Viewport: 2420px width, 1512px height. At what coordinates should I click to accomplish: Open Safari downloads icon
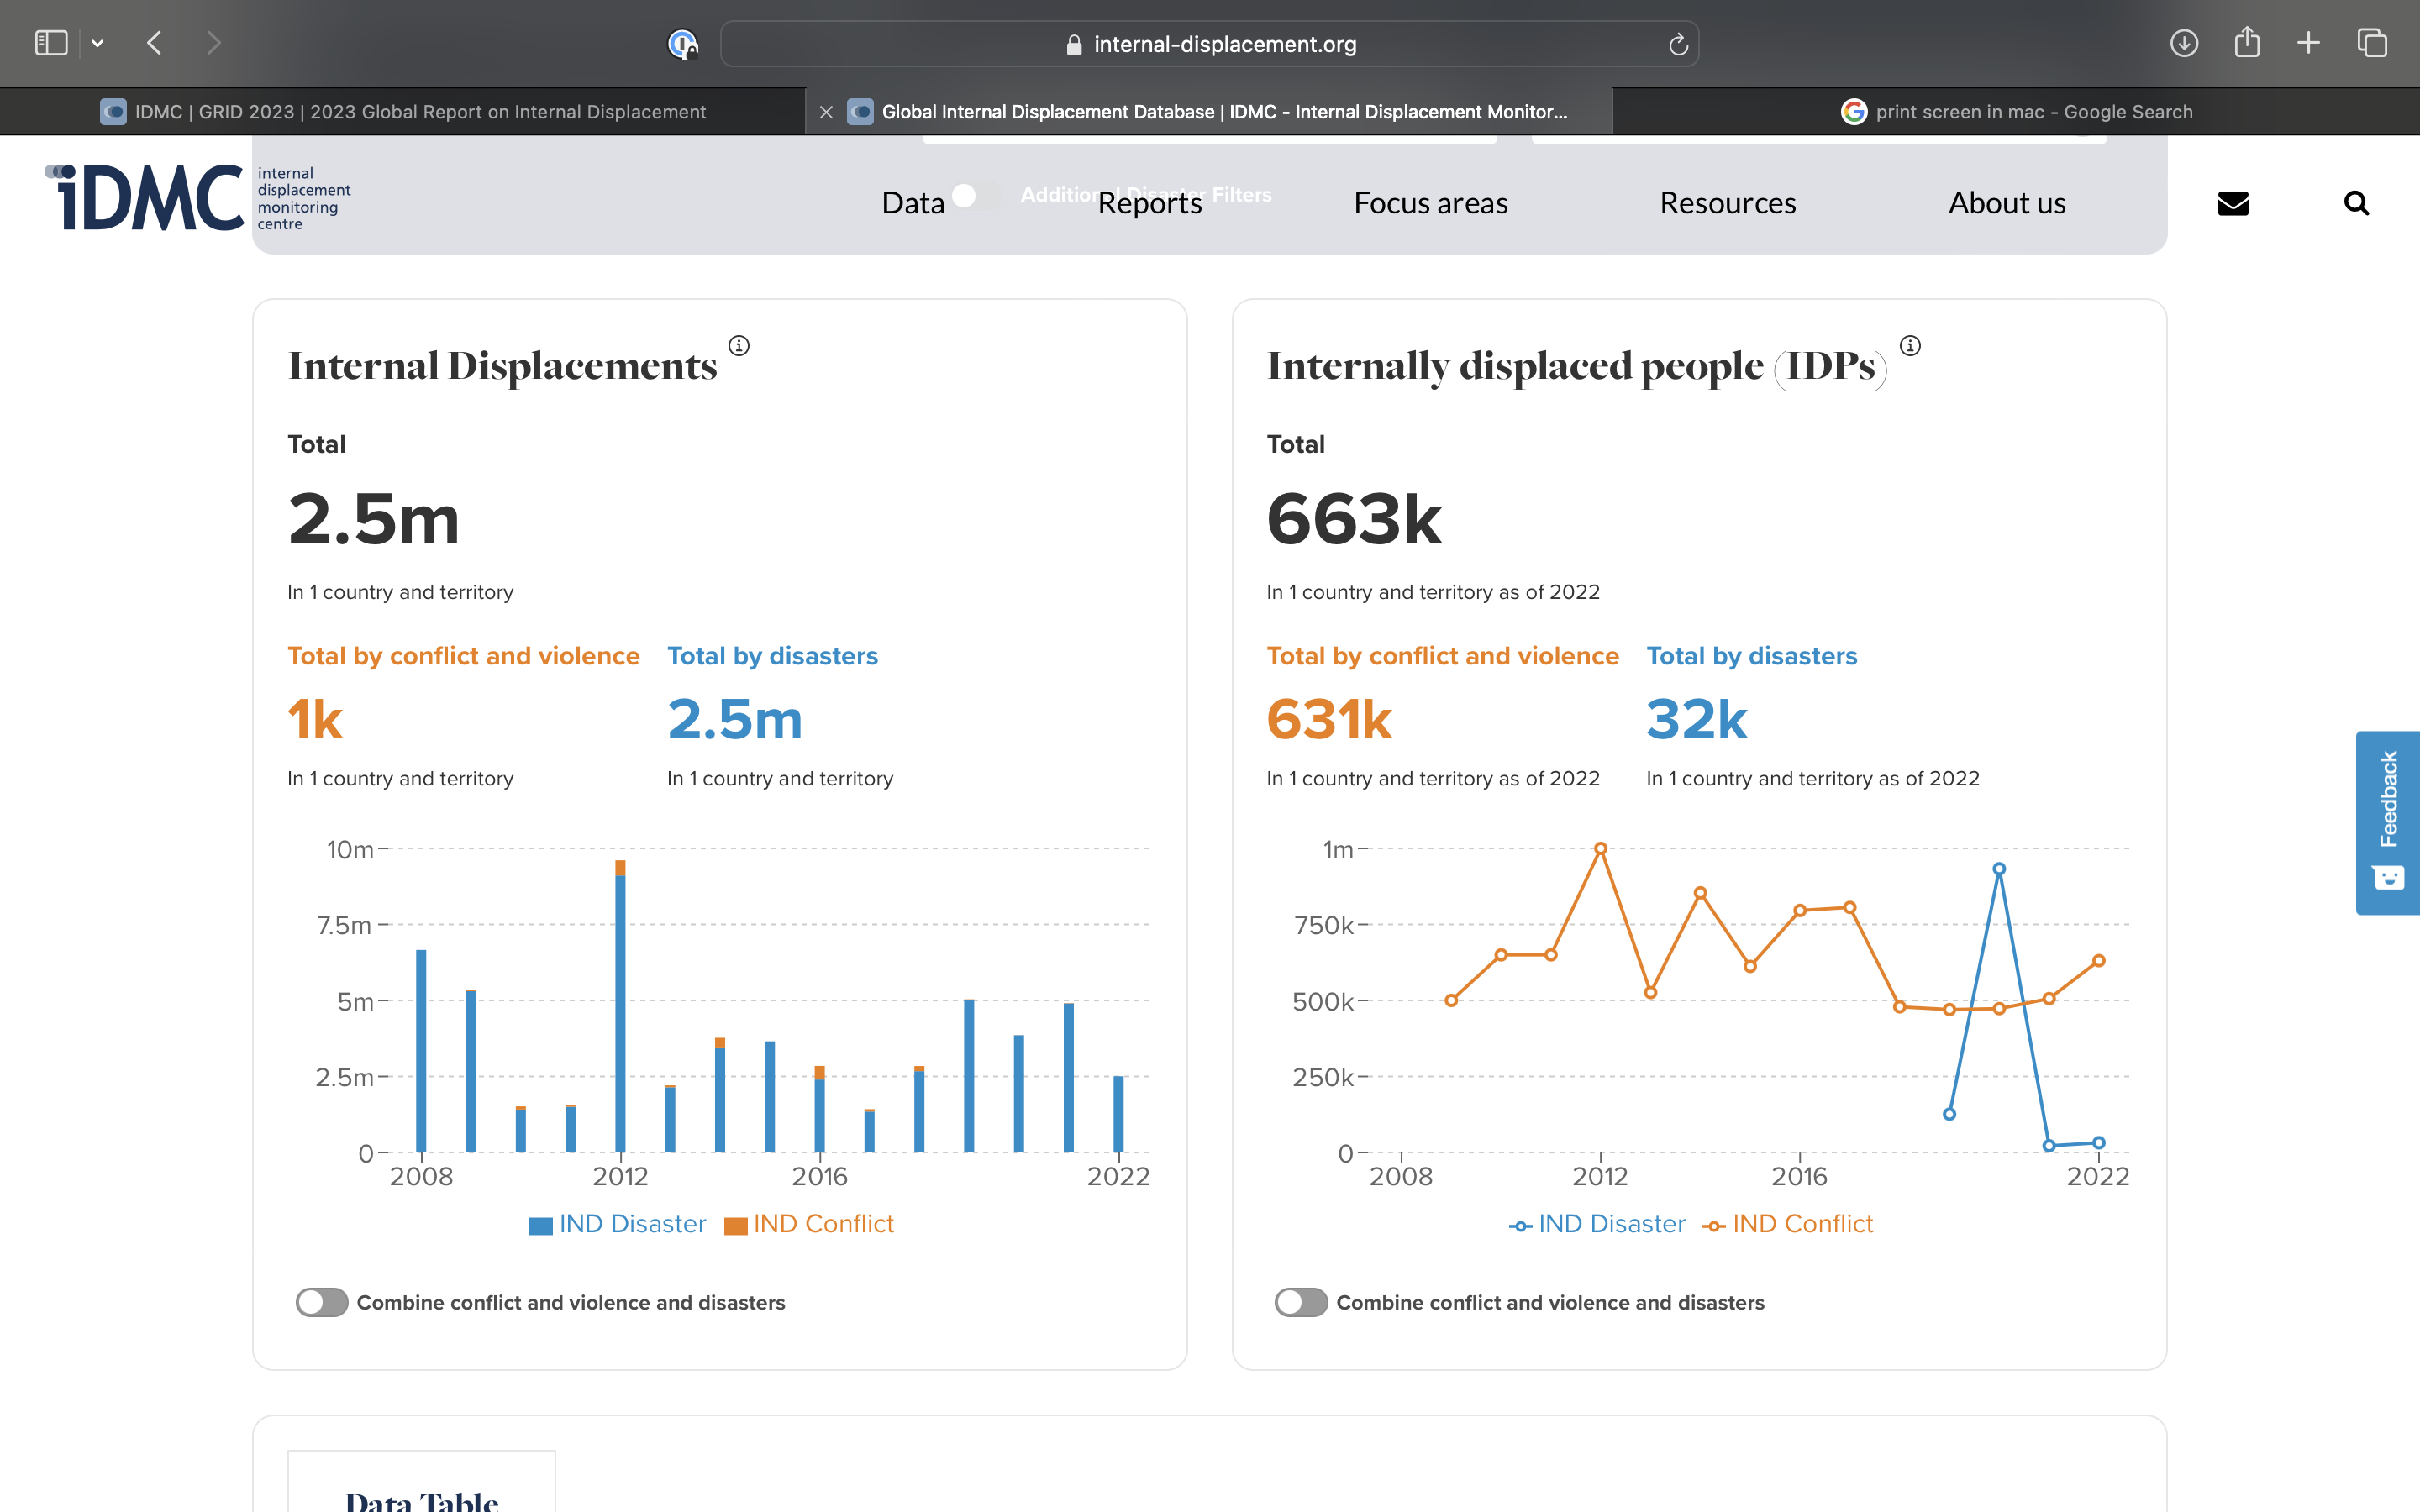(x=2184, y=43)
